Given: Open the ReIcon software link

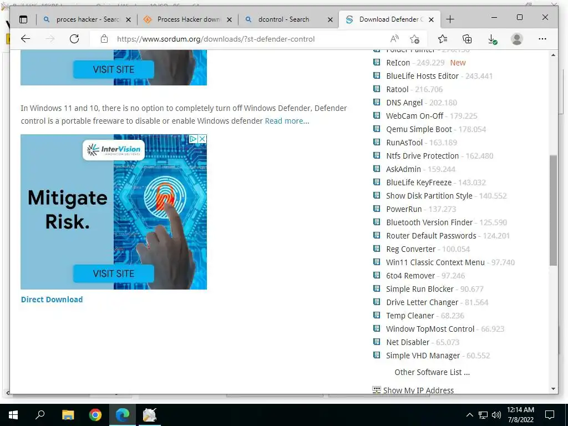Looking at the screenshot, I should coord(398,63).
